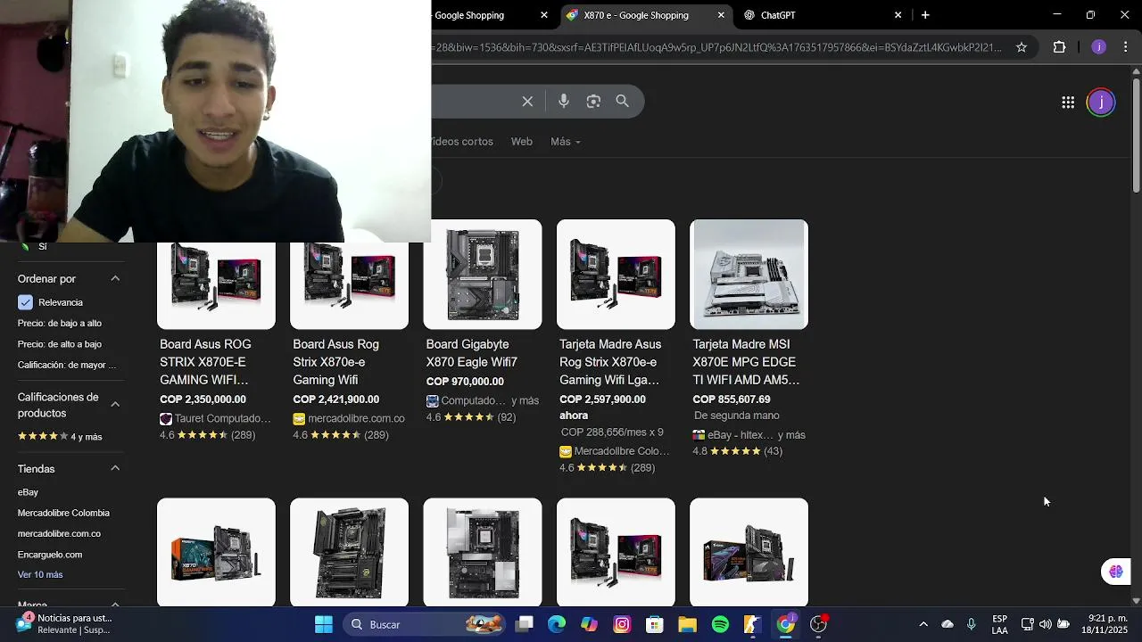Click the COP 970,000.00 price text

tap(465, 382)
